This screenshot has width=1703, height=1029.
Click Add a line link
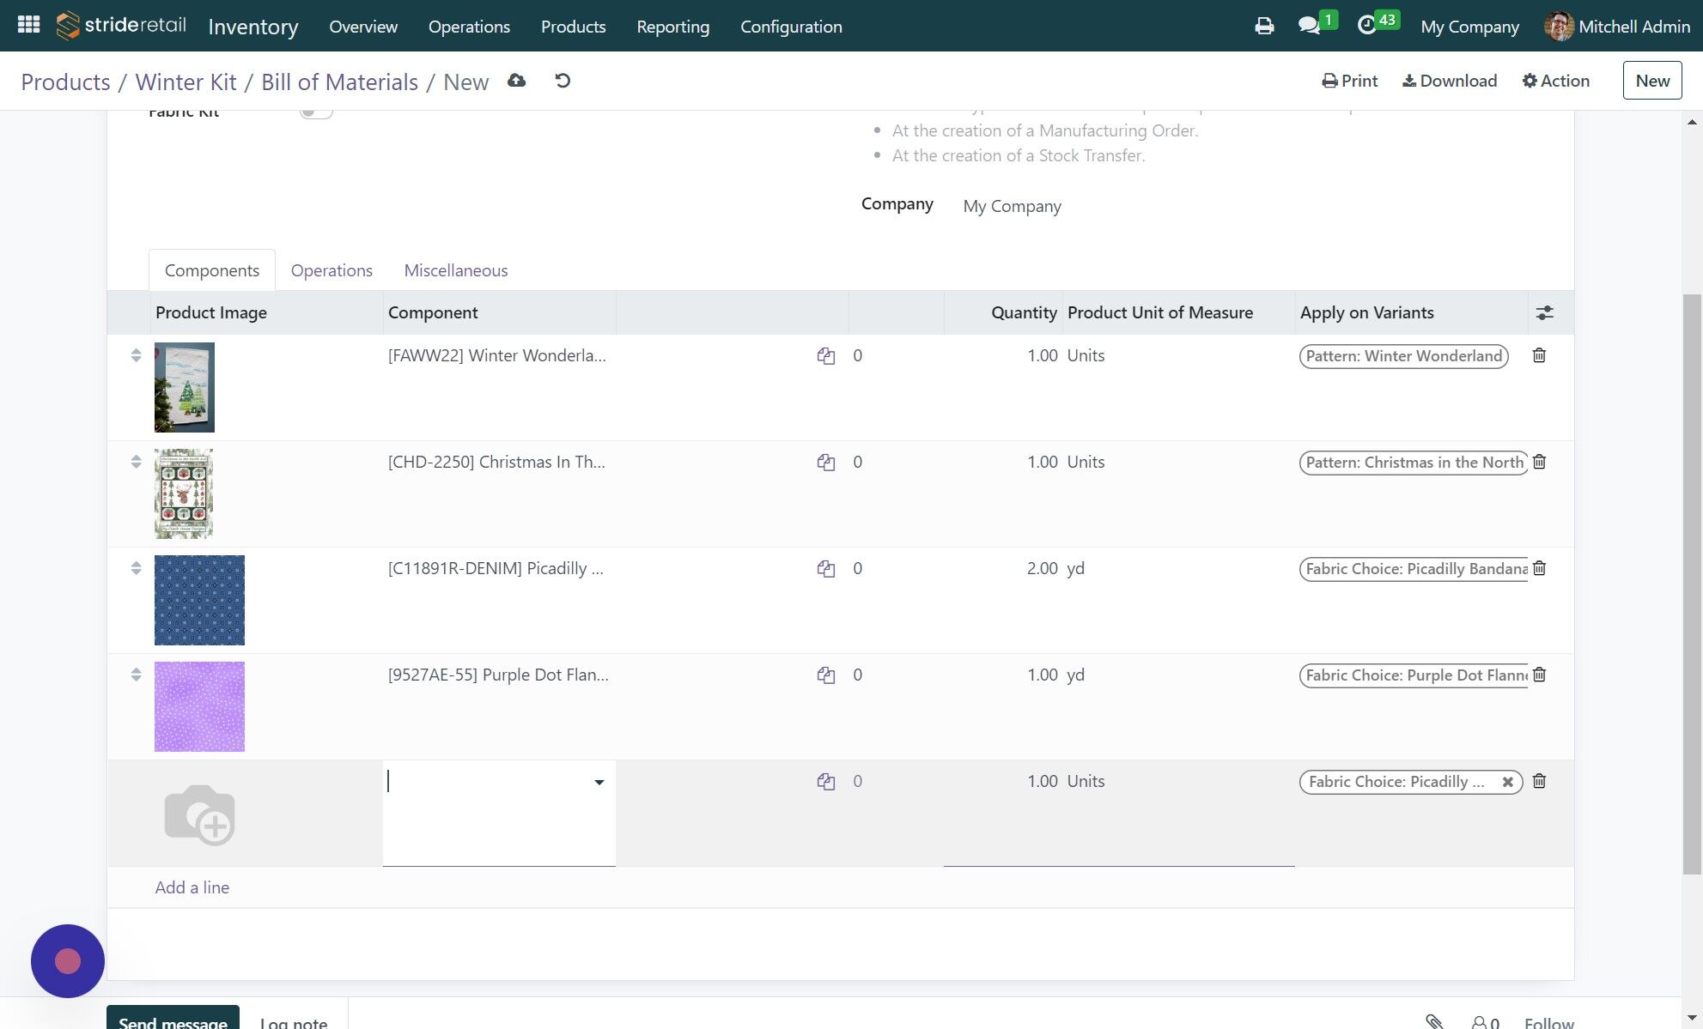tap(192, 887)
